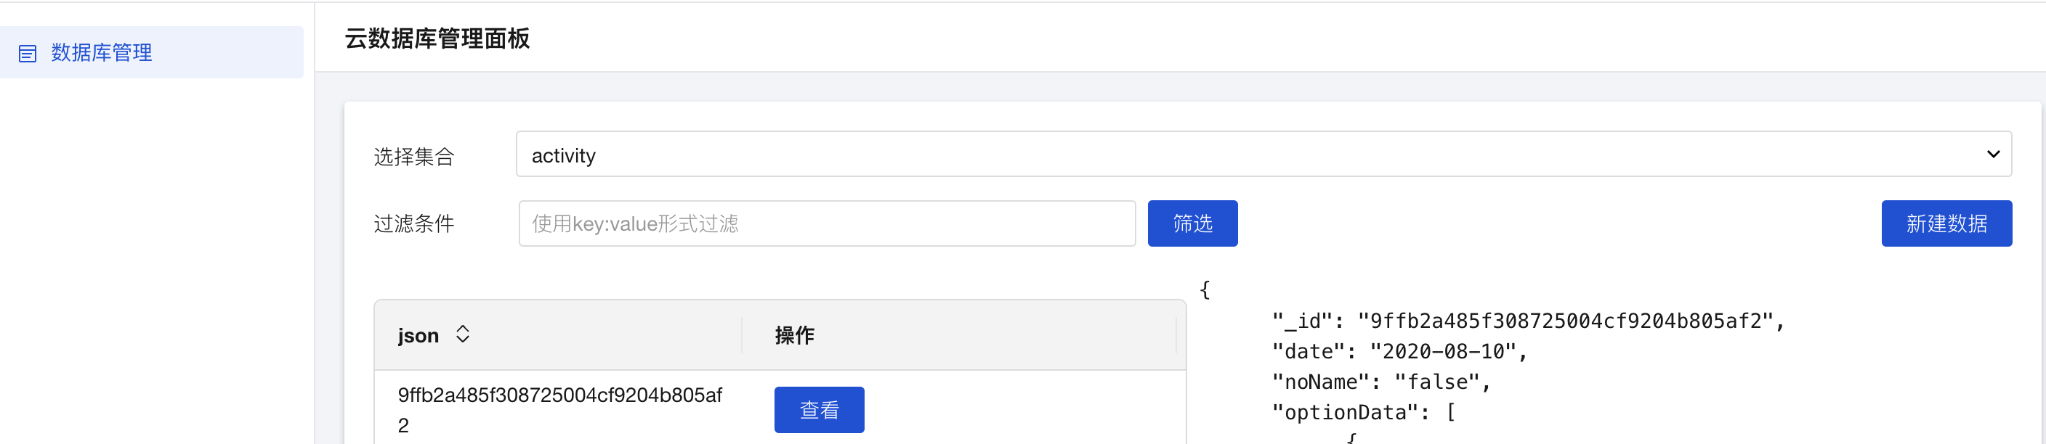2046x444 pixels.
Task: Click the json column header label
Action: 418,334
